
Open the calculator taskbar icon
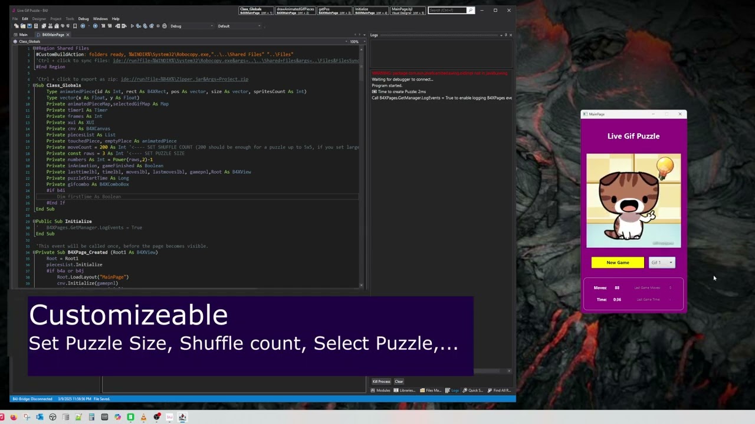[x=91, y=417]
